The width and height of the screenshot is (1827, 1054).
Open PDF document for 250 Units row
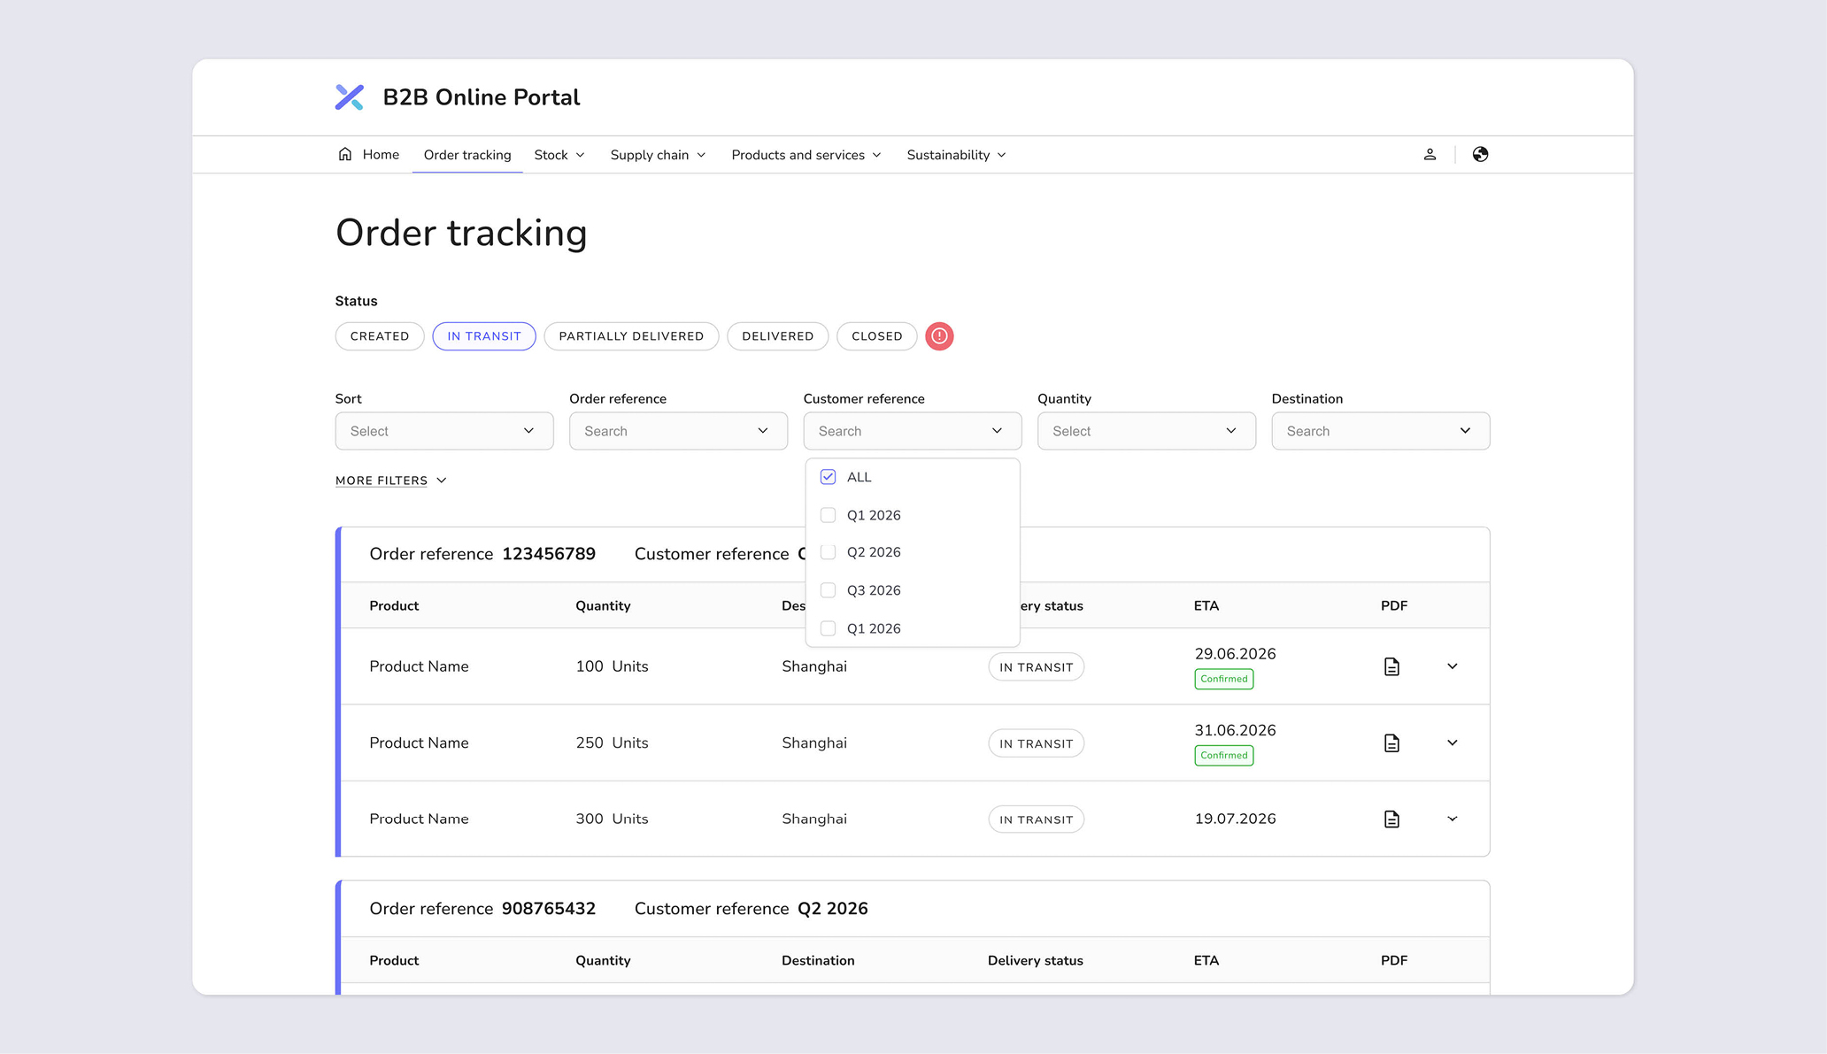tap(1391, 742)
